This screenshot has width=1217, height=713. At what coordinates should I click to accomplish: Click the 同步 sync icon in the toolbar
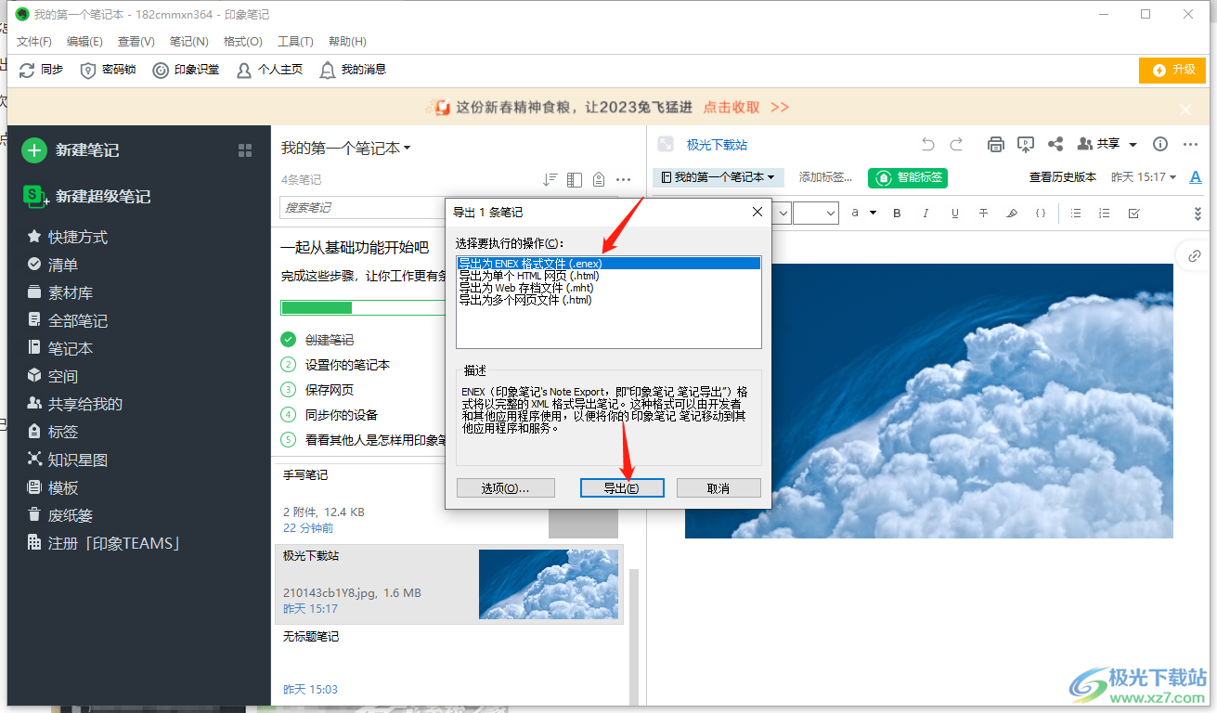coord(27,70)
